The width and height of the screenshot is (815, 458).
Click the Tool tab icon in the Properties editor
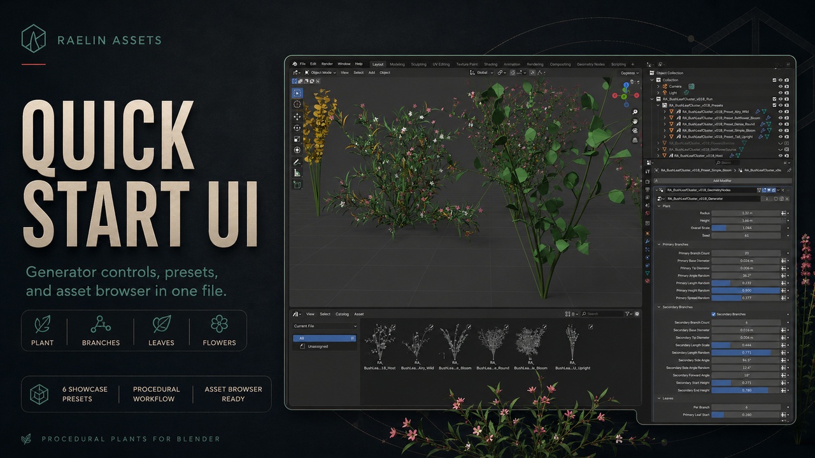(648, 171)
